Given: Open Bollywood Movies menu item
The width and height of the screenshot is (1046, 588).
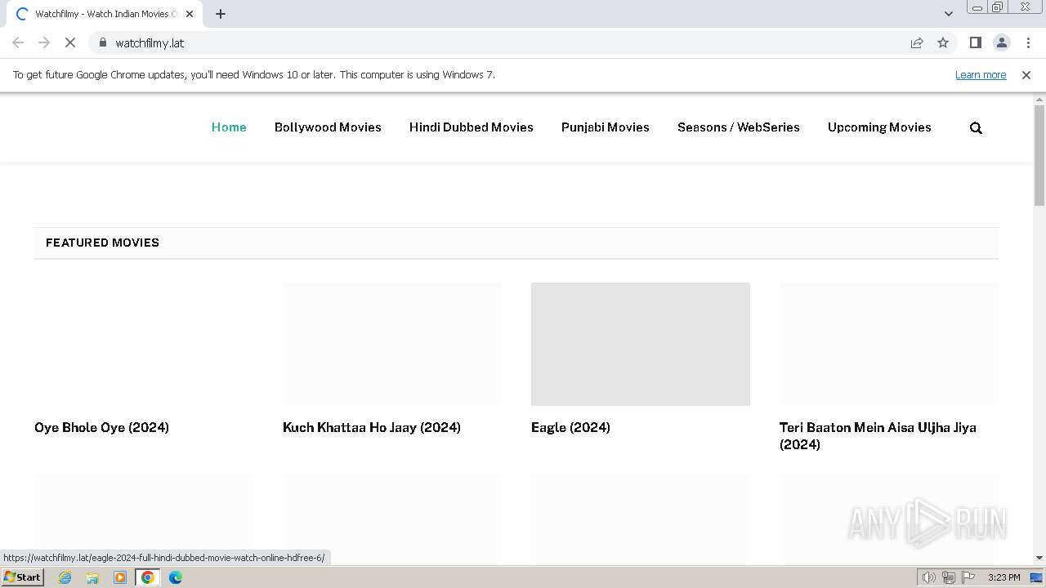Looking at the screenshot, I should pos(328,127).
